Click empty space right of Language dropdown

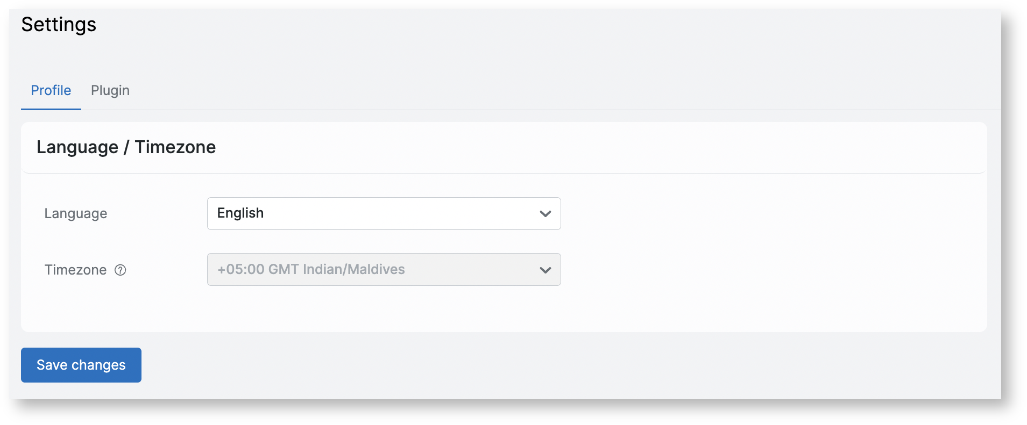[753, 214]
